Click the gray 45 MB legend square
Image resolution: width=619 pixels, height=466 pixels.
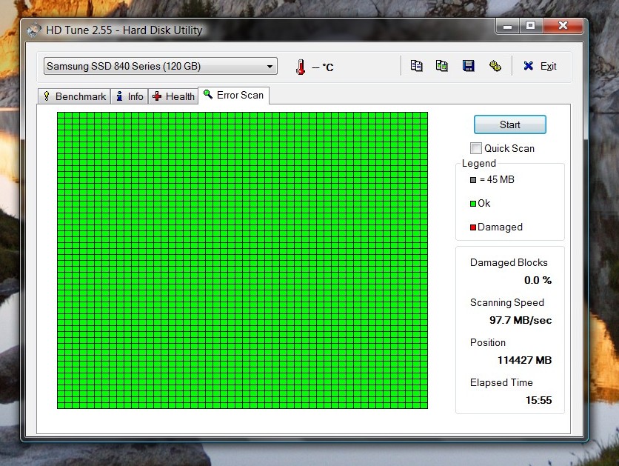coord(473,180)
